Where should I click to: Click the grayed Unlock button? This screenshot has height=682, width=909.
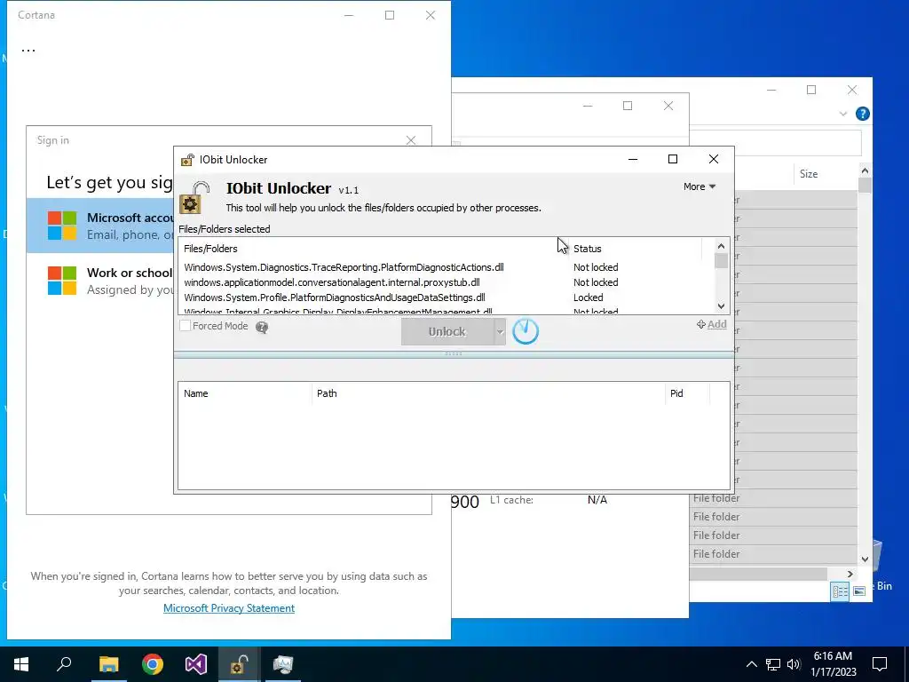point(447,332)
